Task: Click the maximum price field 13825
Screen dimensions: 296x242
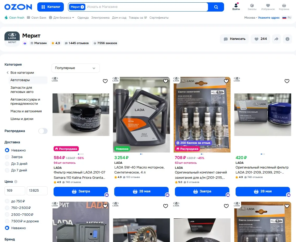Action: pyautogui.click(x=37, y=191)
